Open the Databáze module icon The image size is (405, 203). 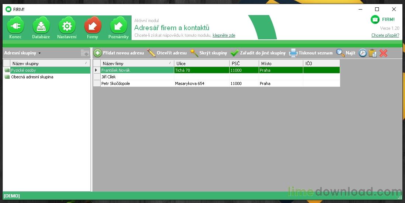(x=41, y=25)
